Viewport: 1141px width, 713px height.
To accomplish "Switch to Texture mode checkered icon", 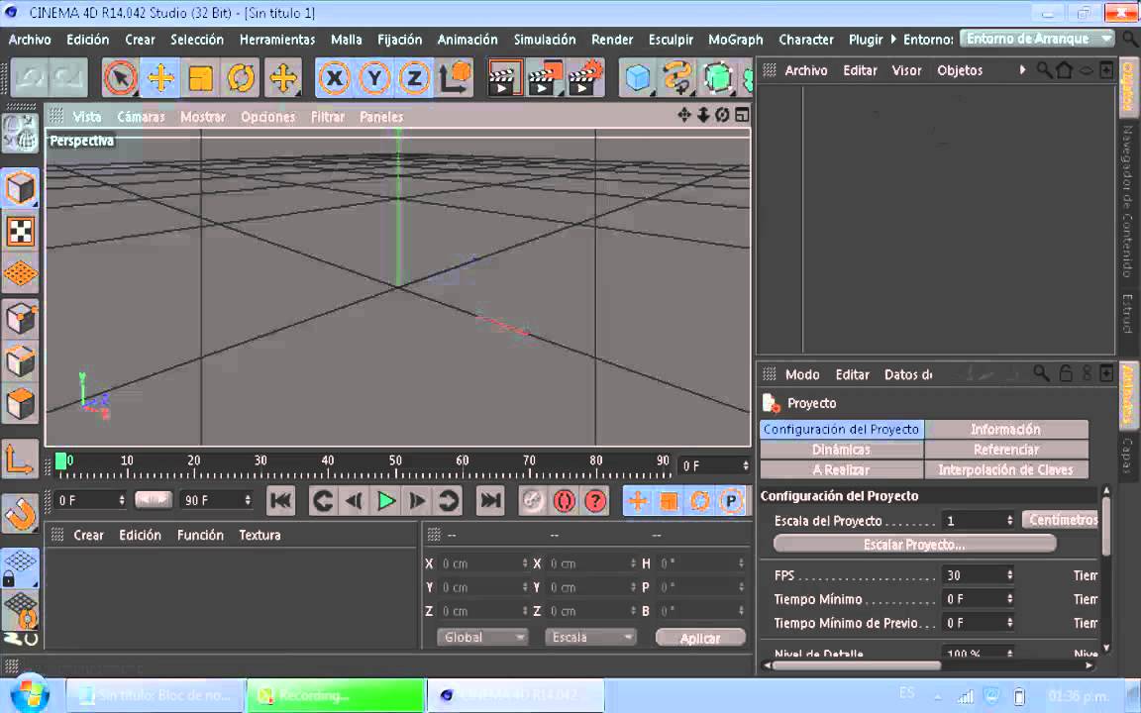I will (x=21, y=232).
